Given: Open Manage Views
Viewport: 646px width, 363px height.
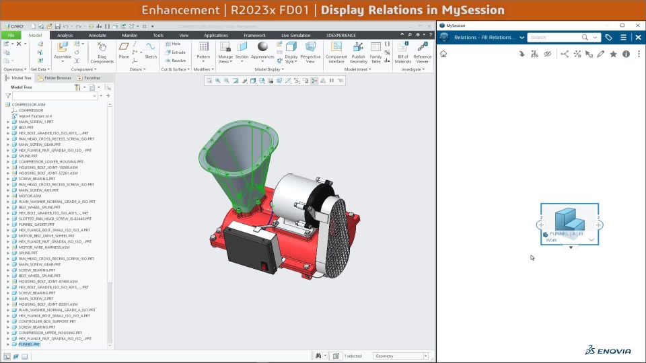Looking at the screenshot, I should (225, 52).
